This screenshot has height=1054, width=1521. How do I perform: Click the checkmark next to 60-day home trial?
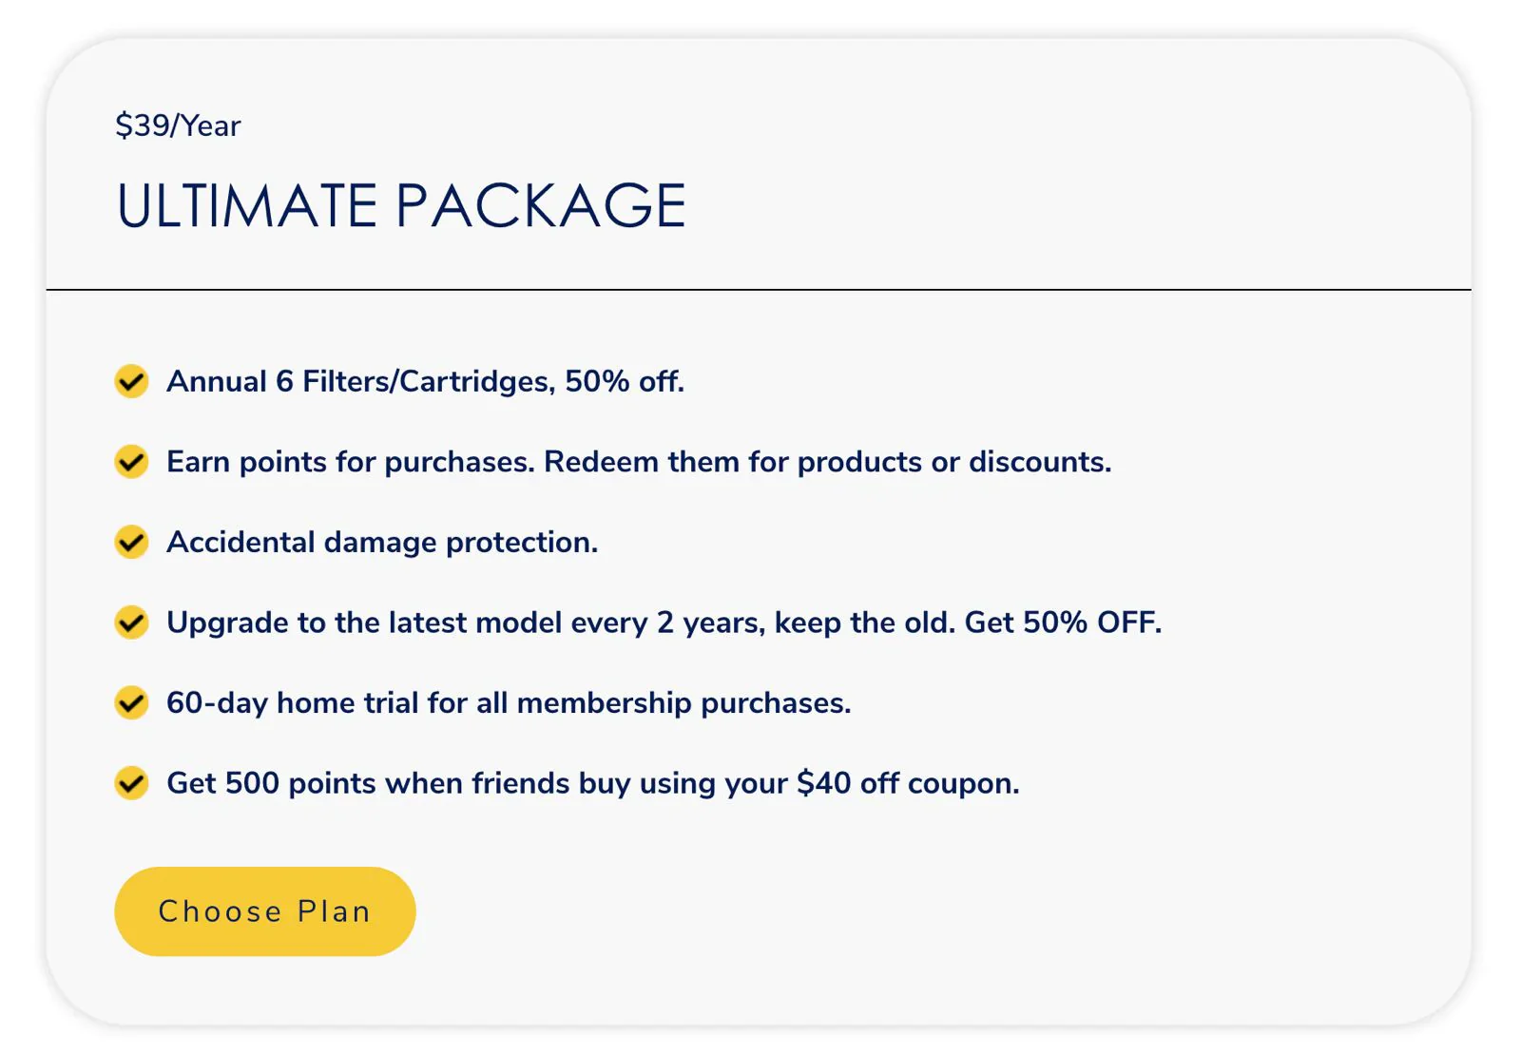click(131, 703)
